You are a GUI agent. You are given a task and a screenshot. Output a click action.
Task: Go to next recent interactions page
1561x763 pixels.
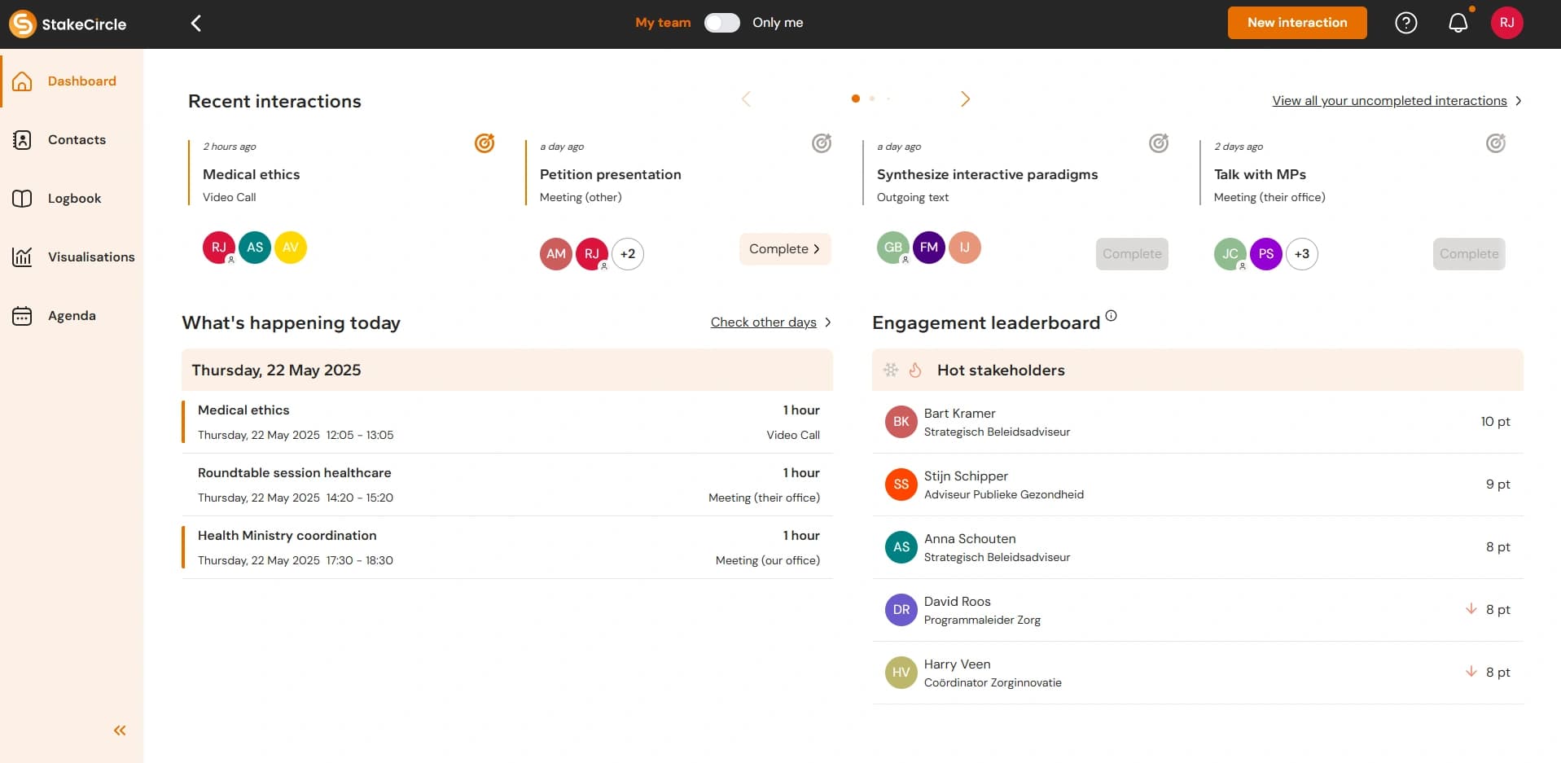[x=965, y=99]
